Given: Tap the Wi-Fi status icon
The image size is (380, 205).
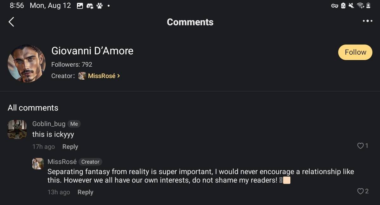Looking at the screenshot, I should [x=360, y=6].
